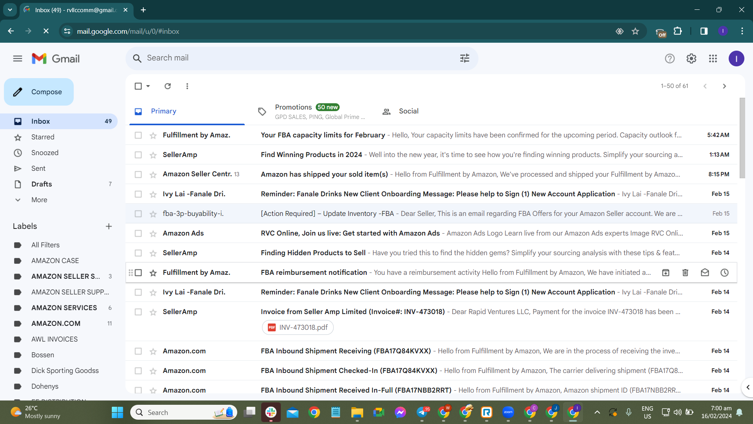Open the toolbar More options menu
The image size is (753, 424).
[x=187, y=86]
